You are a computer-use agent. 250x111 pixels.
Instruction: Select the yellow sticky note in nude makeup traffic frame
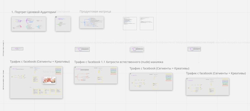100,80
